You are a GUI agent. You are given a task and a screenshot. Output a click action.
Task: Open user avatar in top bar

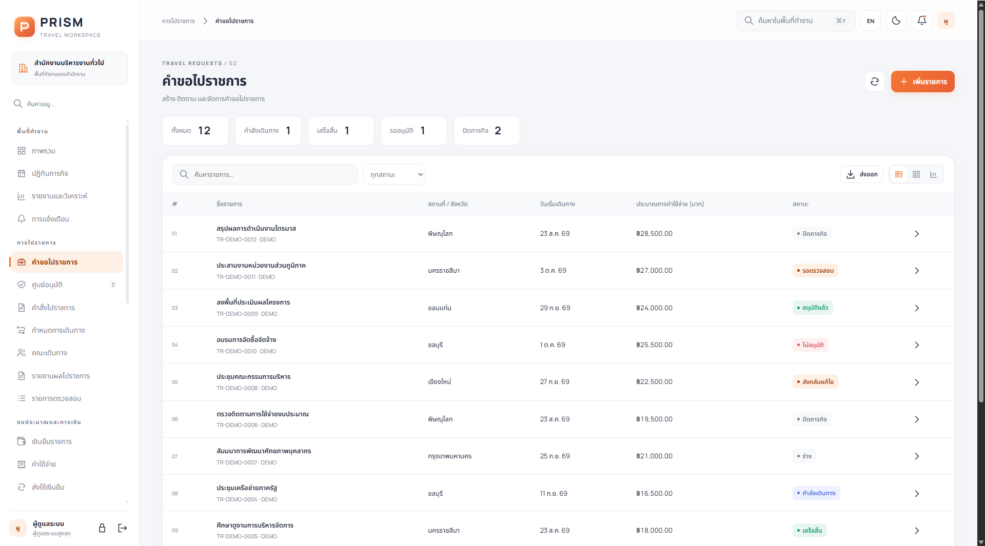[x=945, y=21]
